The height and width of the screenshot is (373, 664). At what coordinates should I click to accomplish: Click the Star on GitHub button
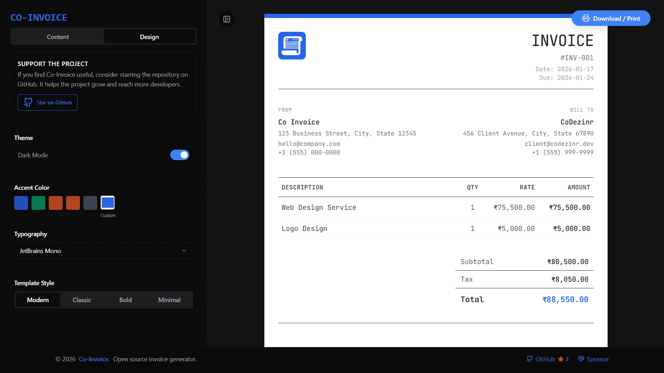tap(47, 102)
